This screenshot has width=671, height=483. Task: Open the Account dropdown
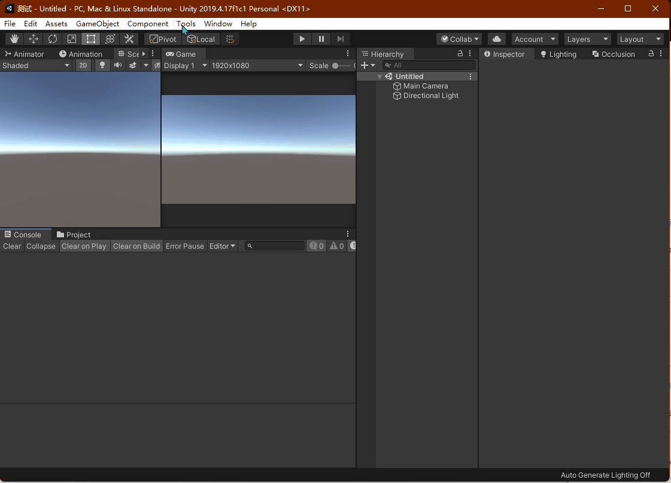[535, 39]
